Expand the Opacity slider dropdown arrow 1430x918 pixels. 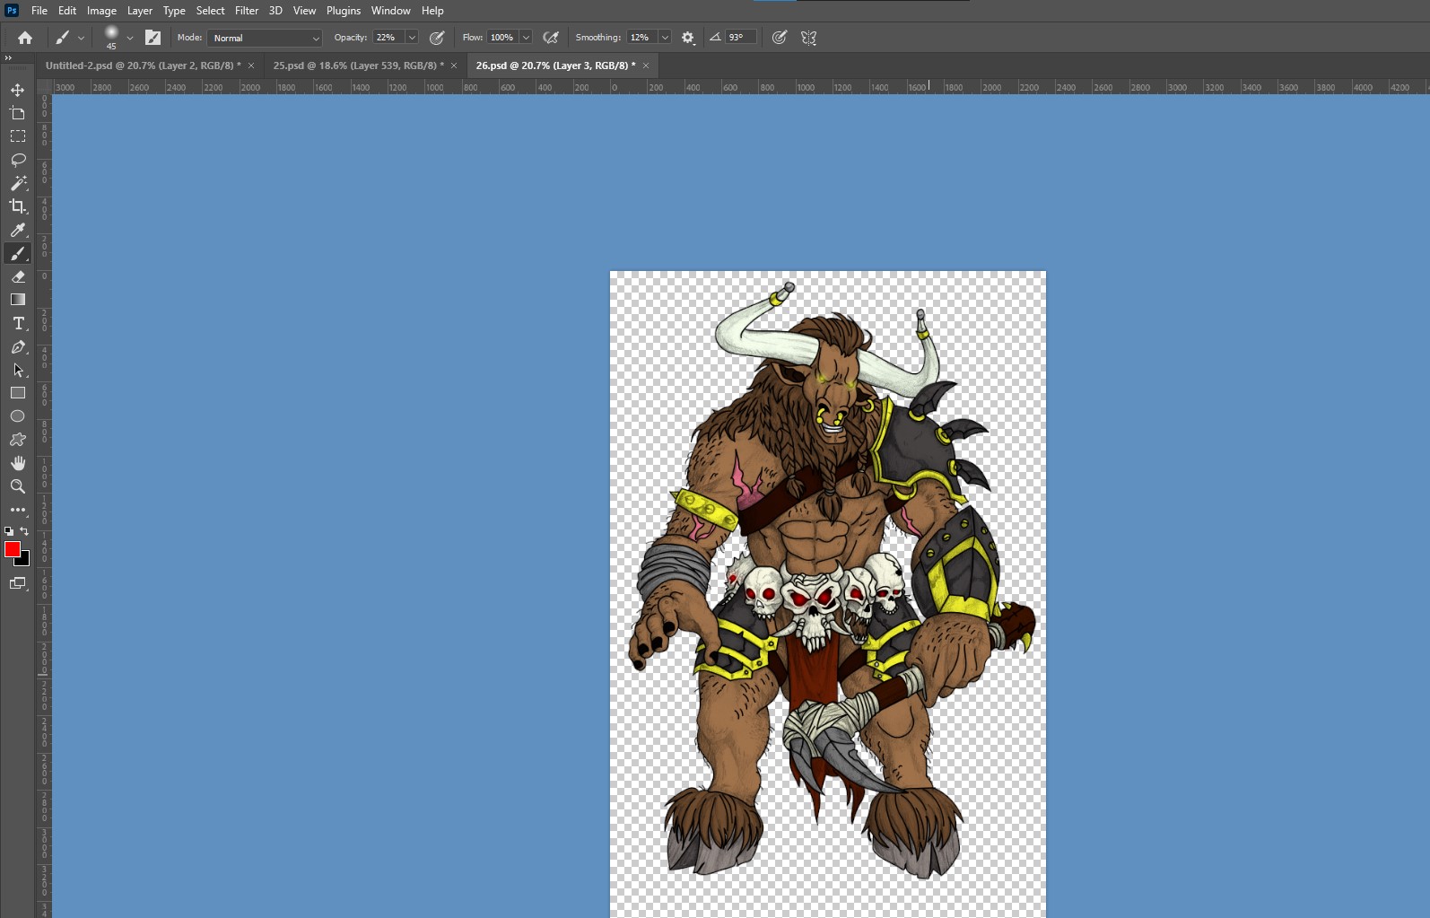412,38
